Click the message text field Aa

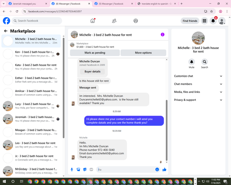(x=126, y=170)
